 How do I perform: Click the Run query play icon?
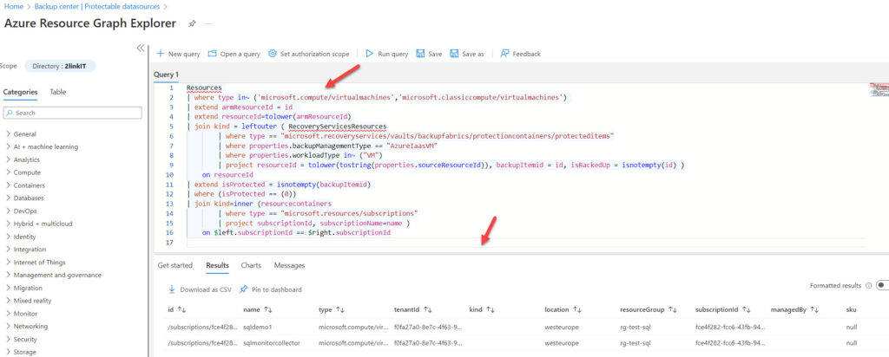pos(370,54)
